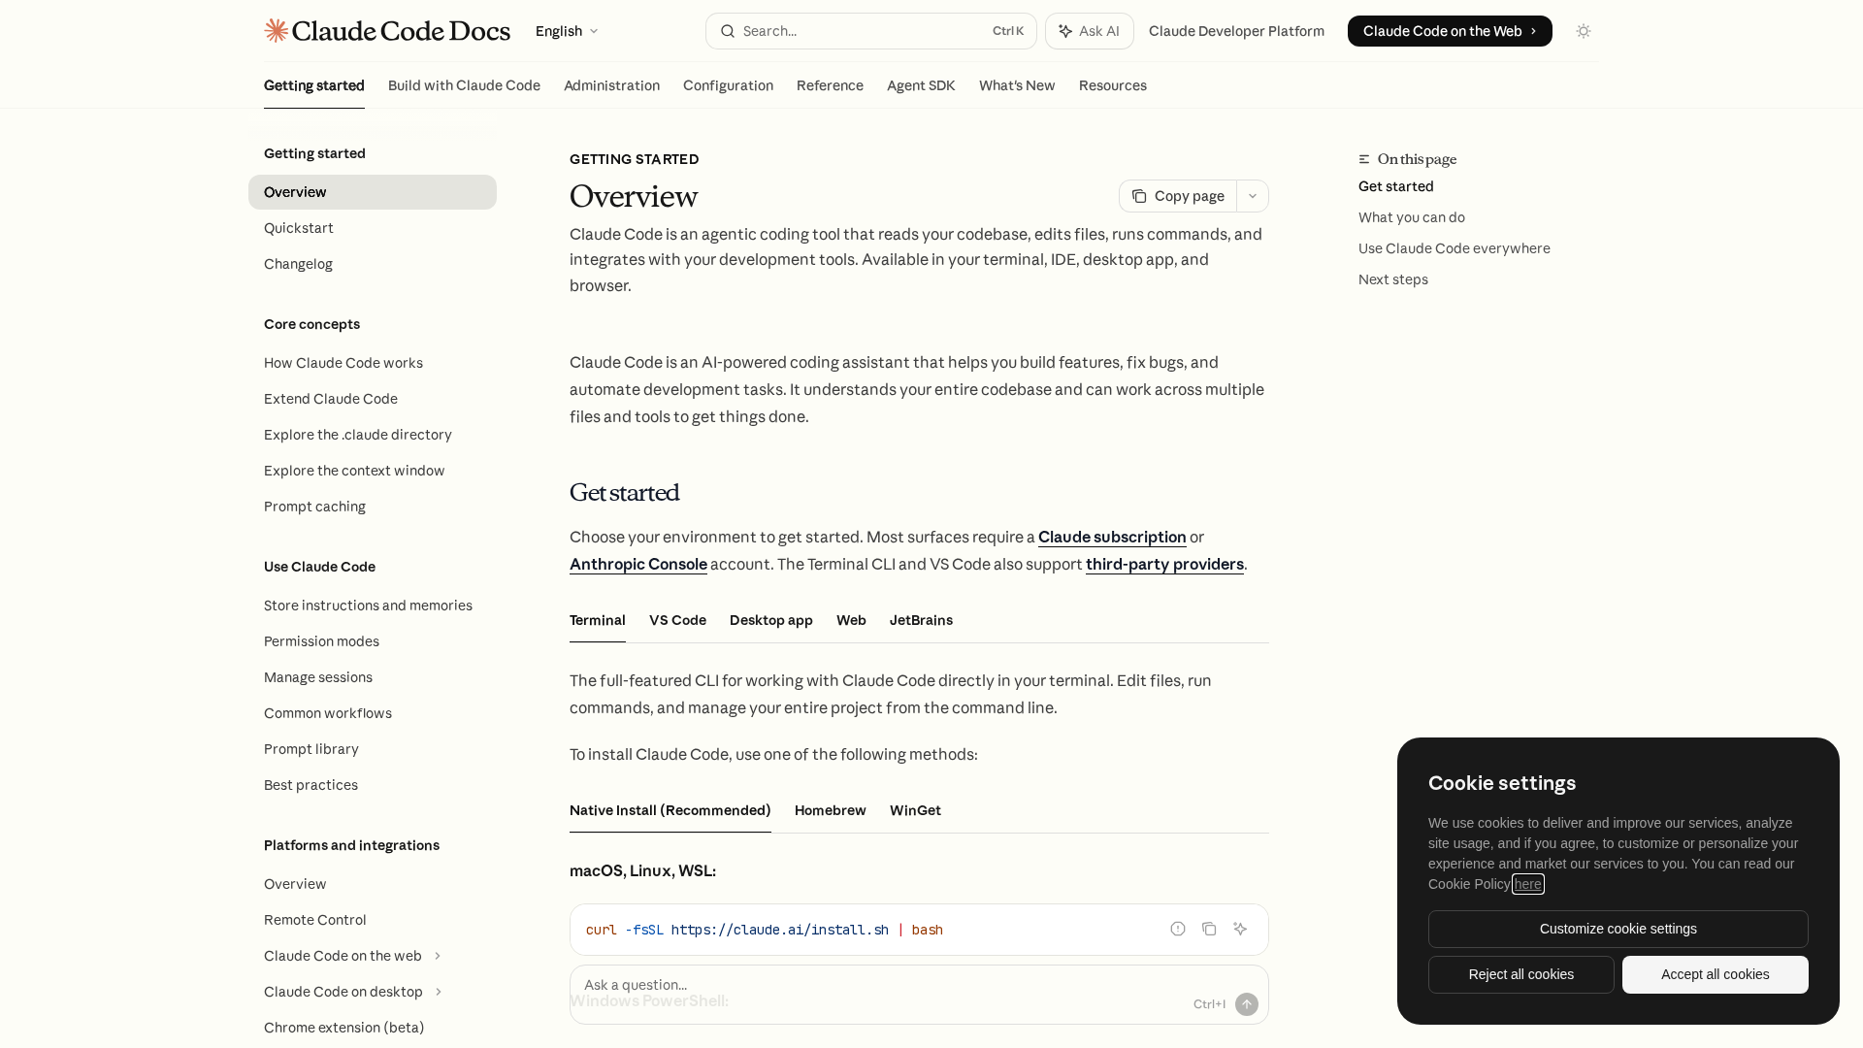This screenshot has width=1863, height=1048.
Task: Select highlighted Overview item under Getting started
Action: pos(373,192)
